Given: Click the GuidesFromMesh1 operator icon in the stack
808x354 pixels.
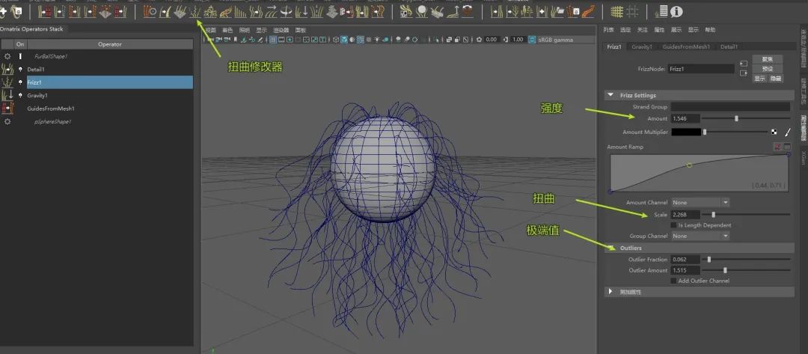Looking at the screenshot, I should click(x=8, y=109).
